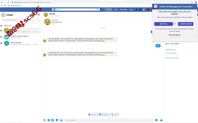This screenshot has height=123, width=198.
Task: Choose the Philippines quick reply
Action: pos(104,114)
